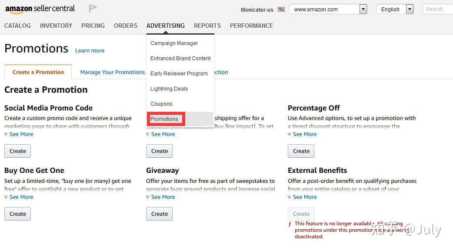The height and width of the screenshot is (250, 453).
Task: Click into the Search field
Action: tap(437, 9)
